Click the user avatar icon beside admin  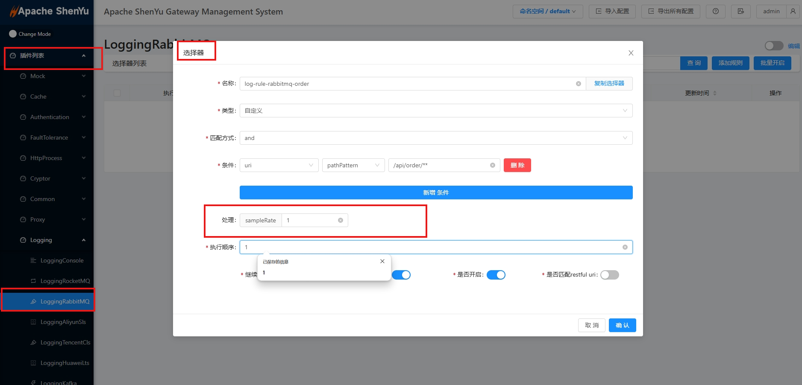tap(793, 12)
